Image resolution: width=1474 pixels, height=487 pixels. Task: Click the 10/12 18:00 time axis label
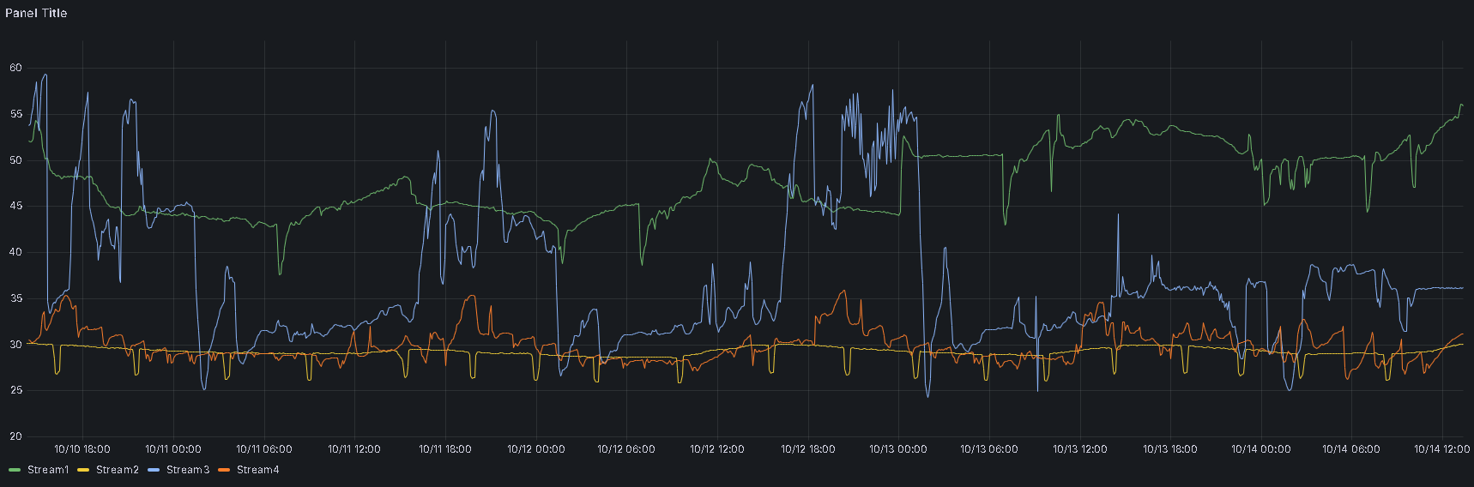(808, 449)
